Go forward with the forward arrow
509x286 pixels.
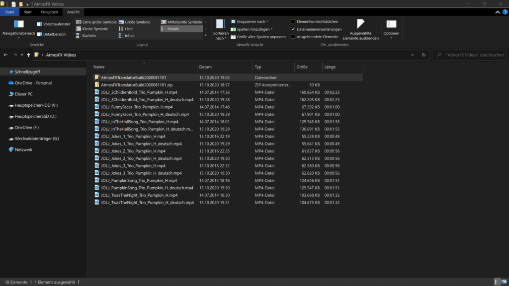(x=15, y=55)
